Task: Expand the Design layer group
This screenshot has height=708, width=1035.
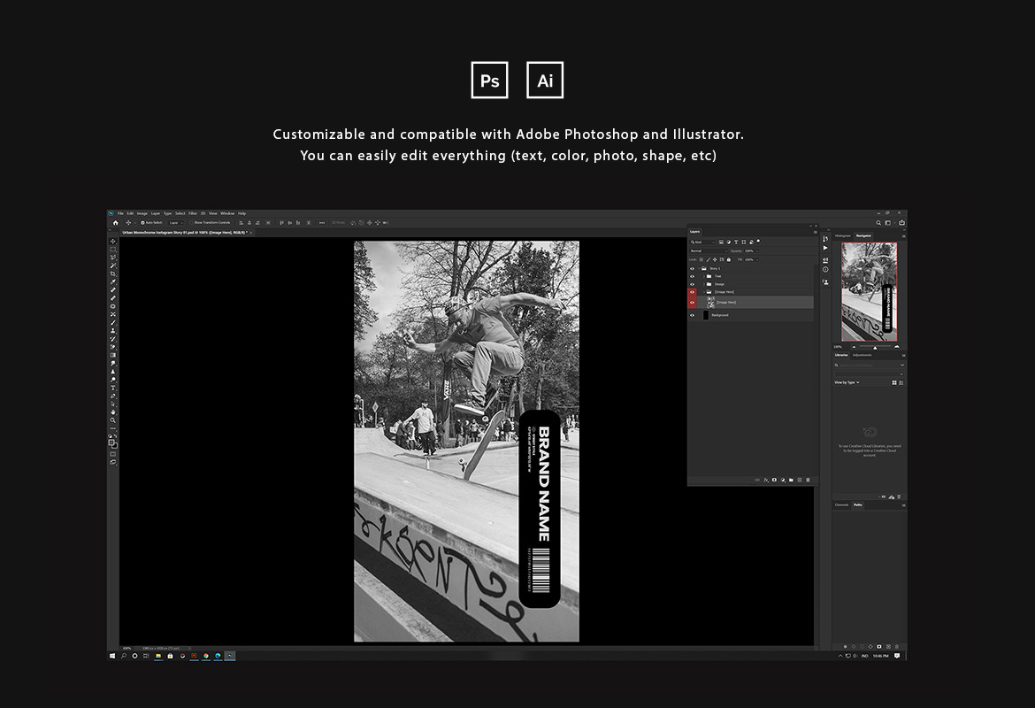Action: coord(703,284)
